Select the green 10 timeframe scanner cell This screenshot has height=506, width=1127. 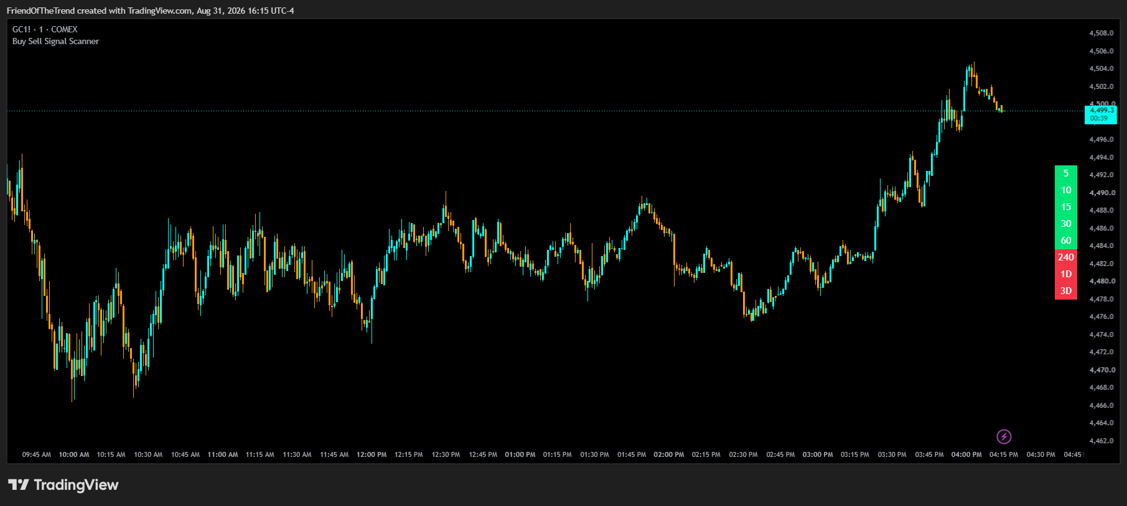click(1066, 190)
